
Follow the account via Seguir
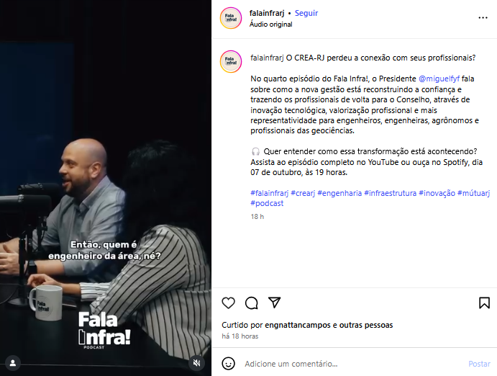coord(306,13)
